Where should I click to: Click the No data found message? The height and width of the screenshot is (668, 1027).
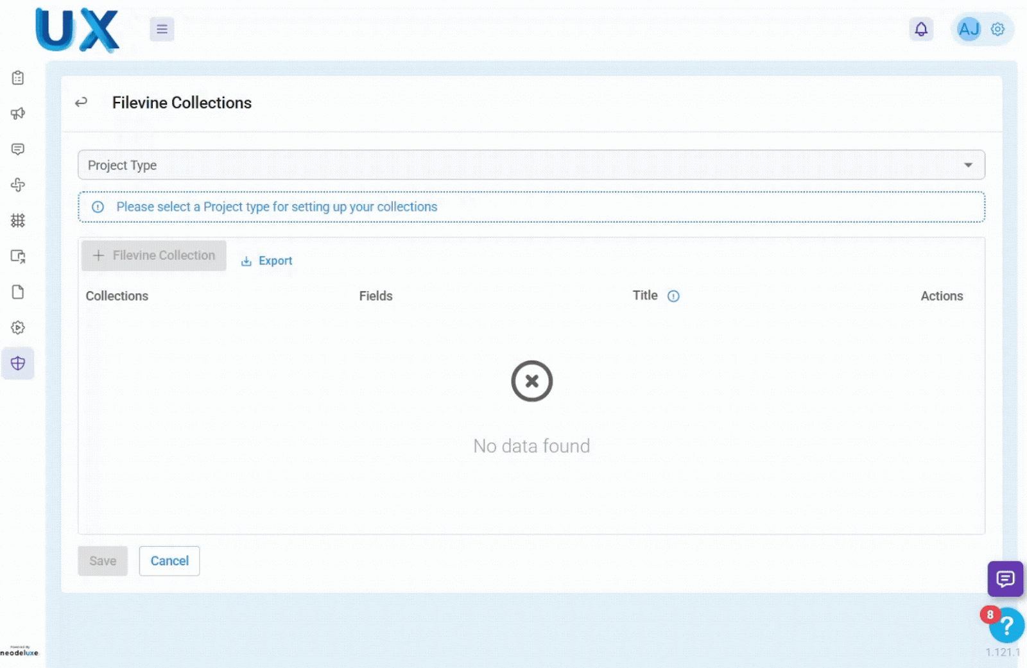pyautogui.click(x=531, y=446)
